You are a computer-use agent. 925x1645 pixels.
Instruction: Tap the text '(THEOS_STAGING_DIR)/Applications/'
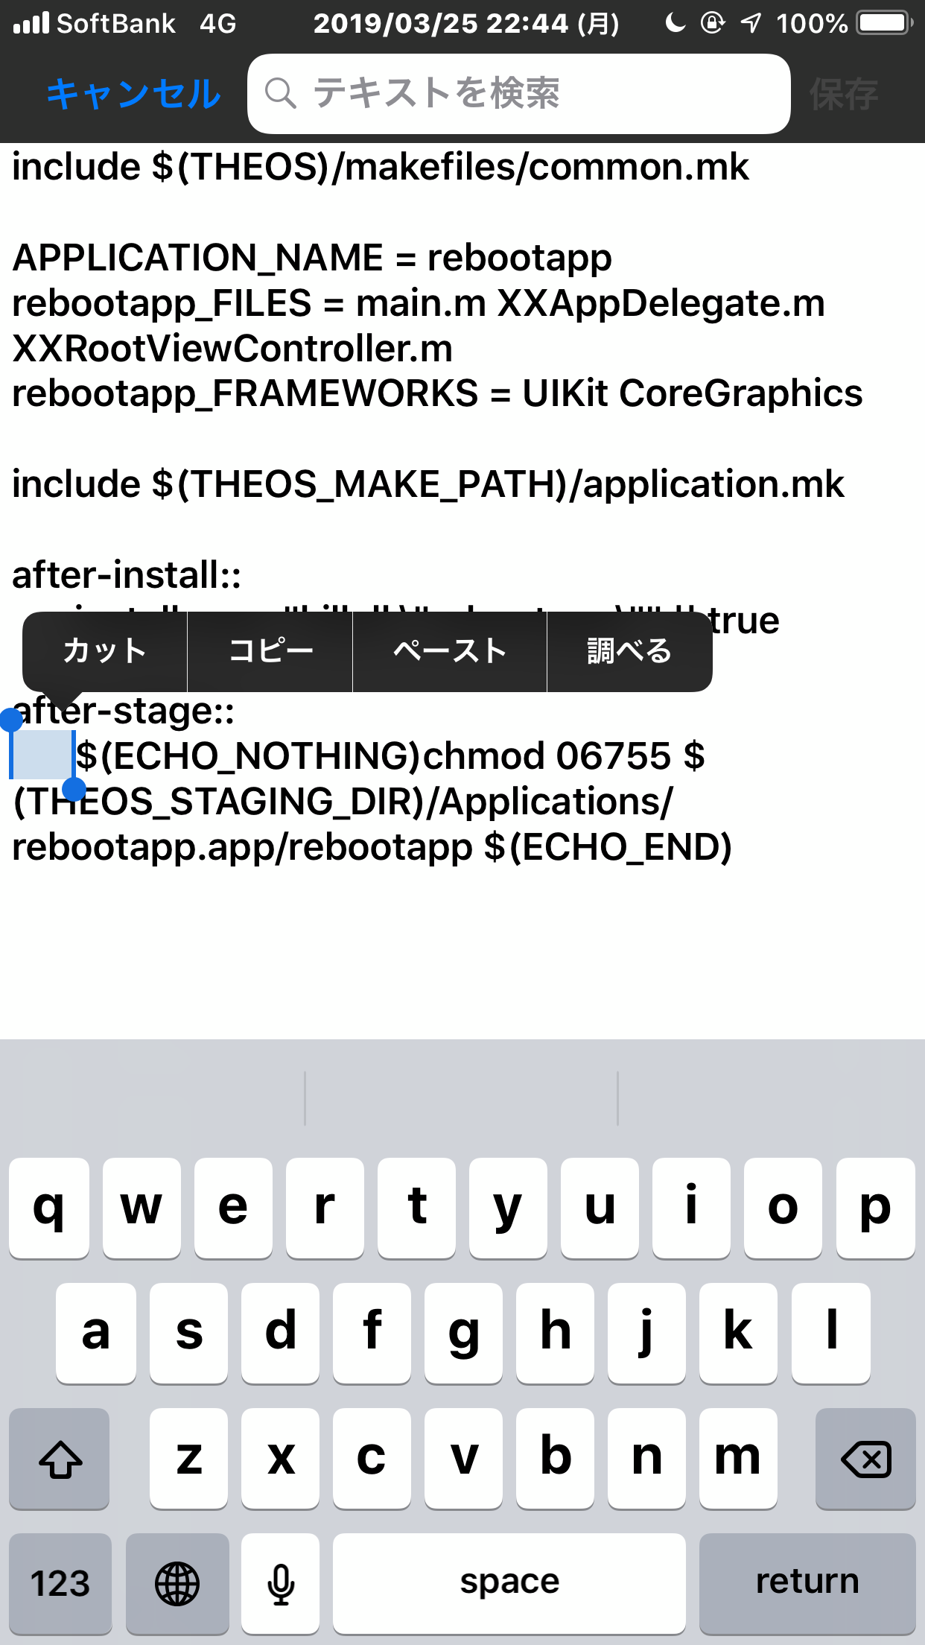pyautogui.click(x=343, y=802)
